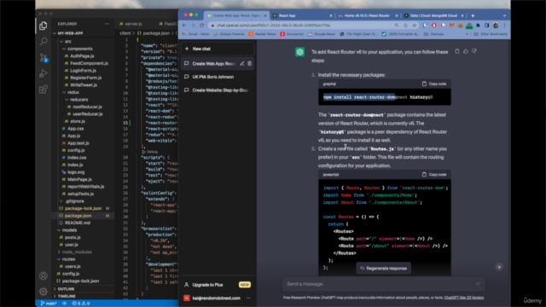546x307 pixels.
Task: Send the message with the arrow icon
Action: 478,284
